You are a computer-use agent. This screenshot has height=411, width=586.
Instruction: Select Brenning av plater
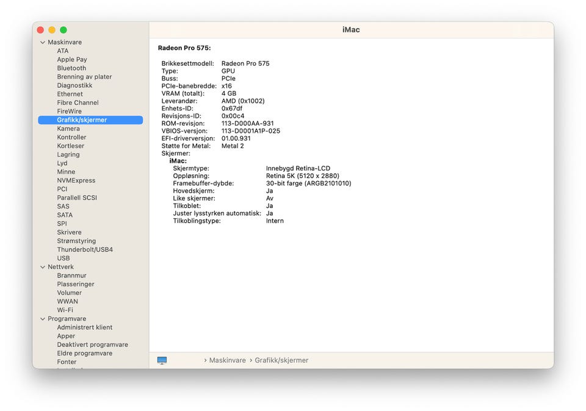tap(84, 76)
